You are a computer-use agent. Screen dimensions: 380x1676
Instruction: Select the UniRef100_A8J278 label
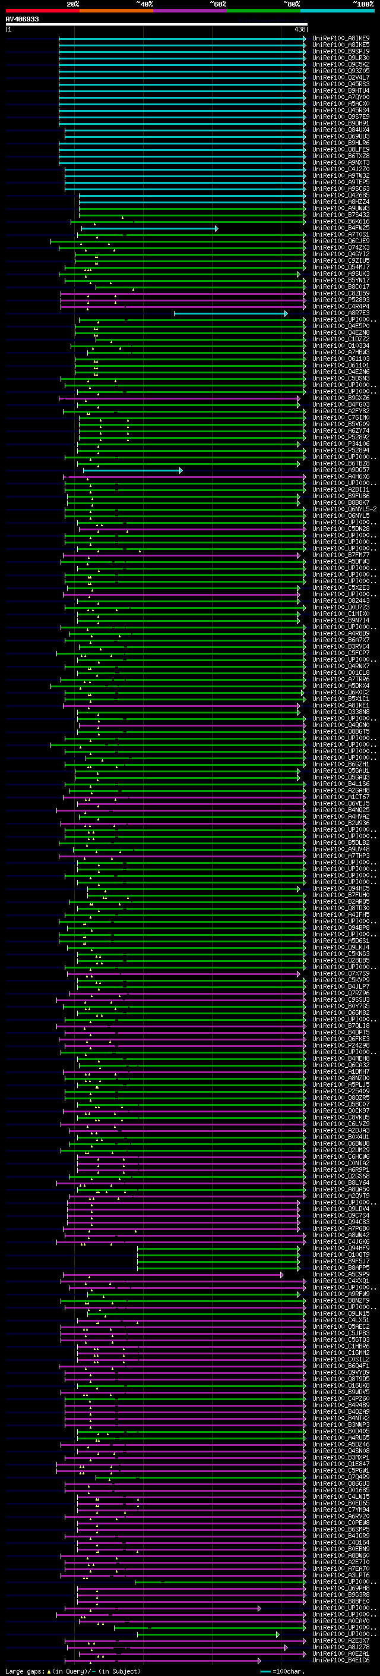tap(341, 1647)
